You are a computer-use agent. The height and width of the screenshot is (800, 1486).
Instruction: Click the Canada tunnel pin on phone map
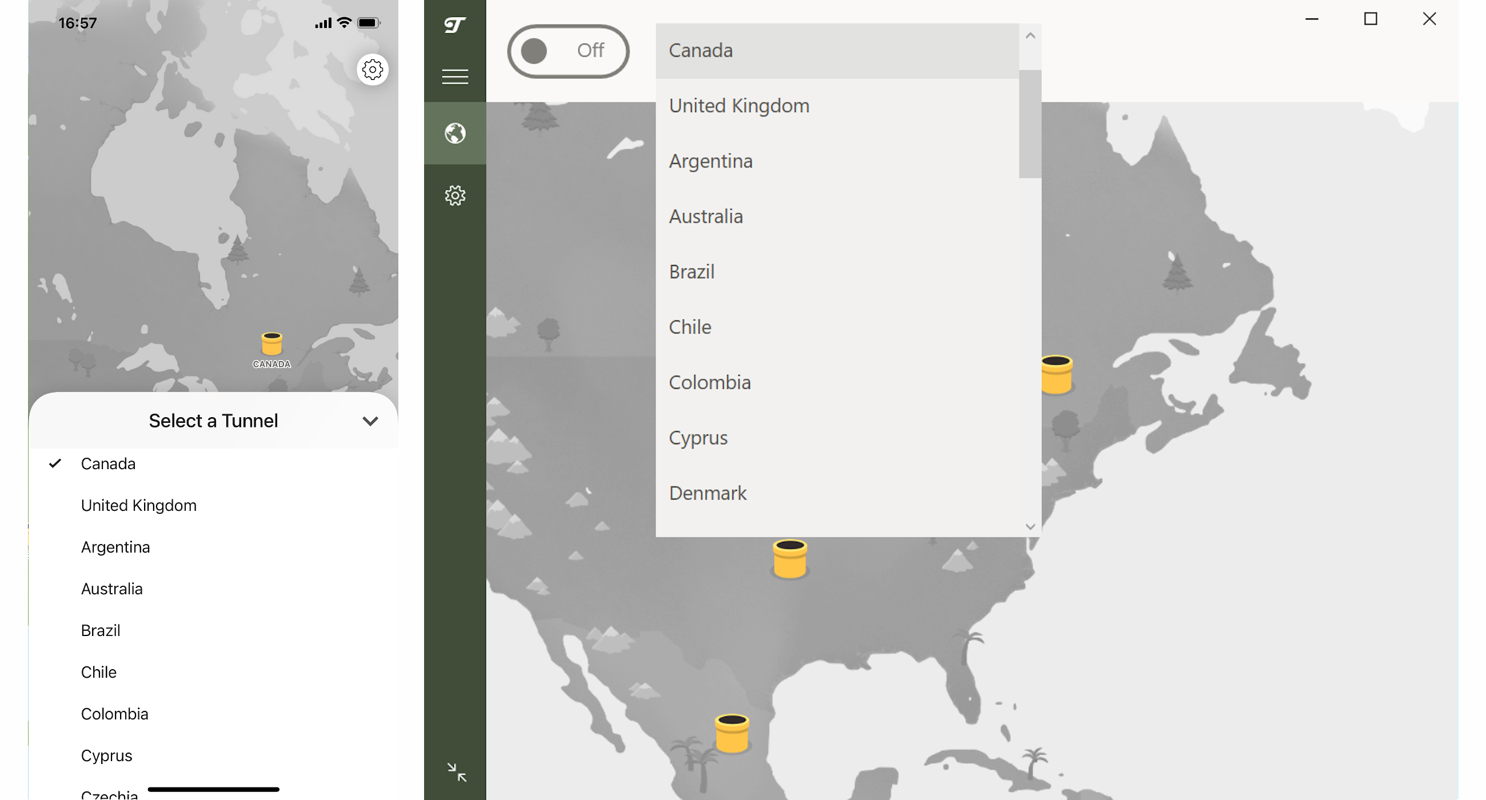click(271, 344)
